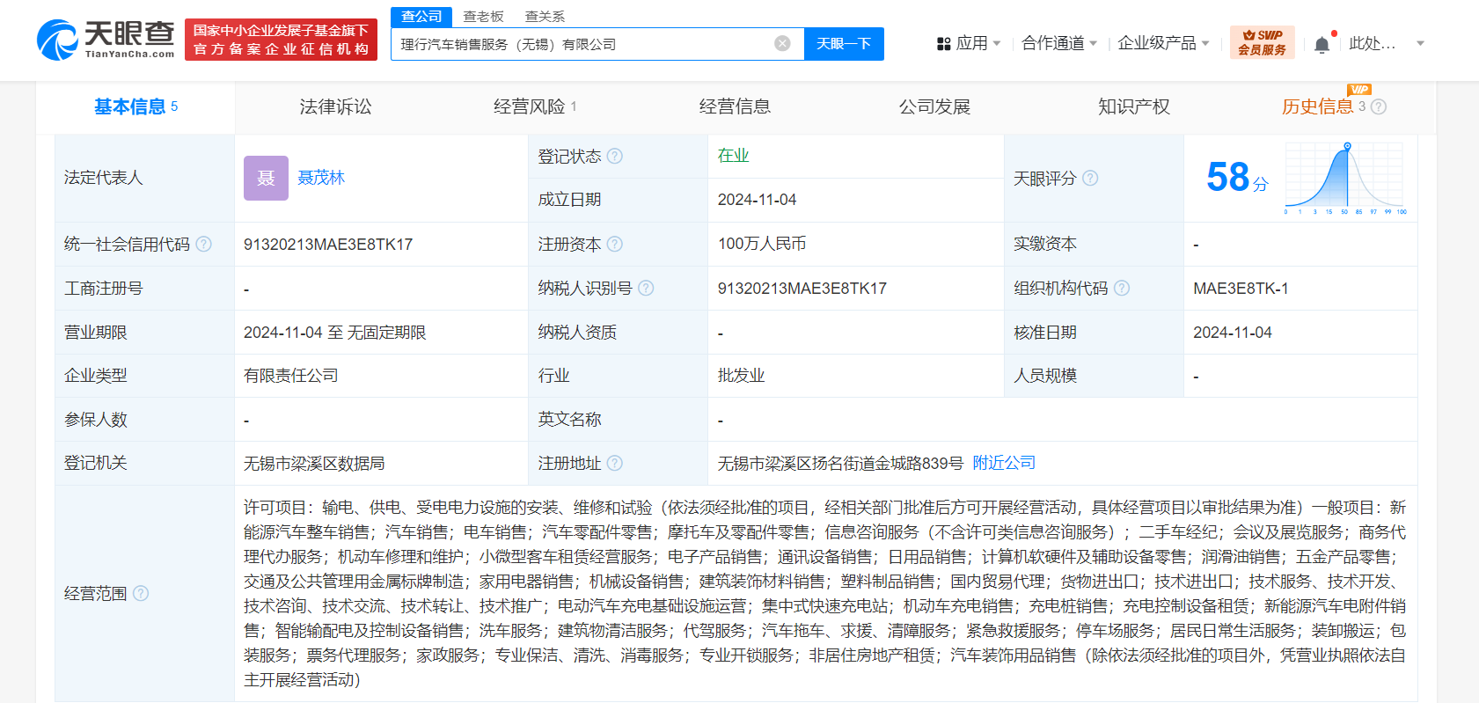Switch to 查公司 search tab
Screen dimensions: 1479x703
click(421, 16)
